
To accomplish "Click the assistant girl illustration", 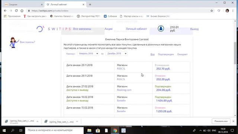I will point(14,42).
